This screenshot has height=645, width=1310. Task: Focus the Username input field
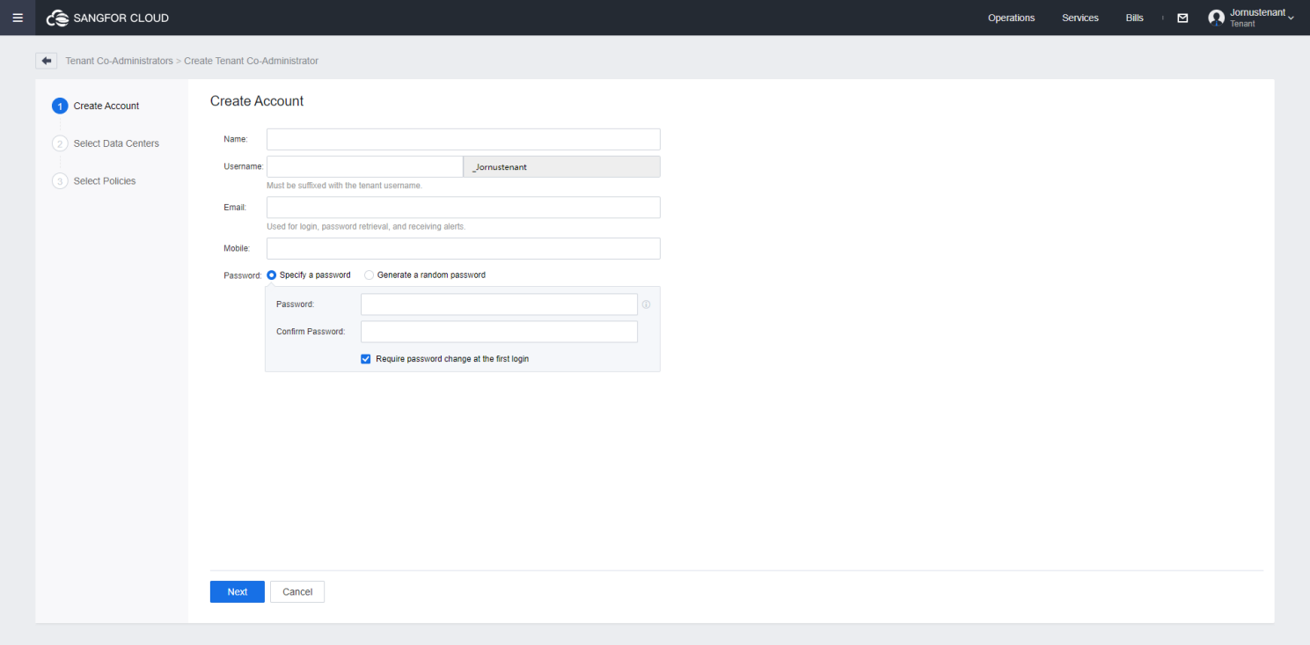[x=365, y=167]
